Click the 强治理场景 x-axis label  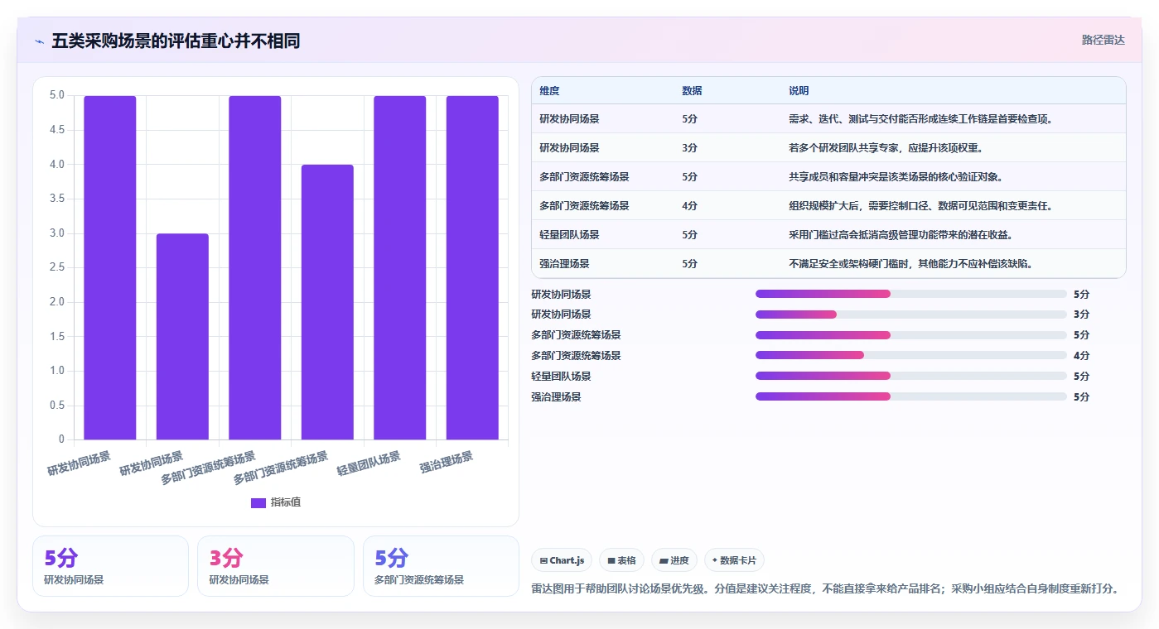coord(447,462)
